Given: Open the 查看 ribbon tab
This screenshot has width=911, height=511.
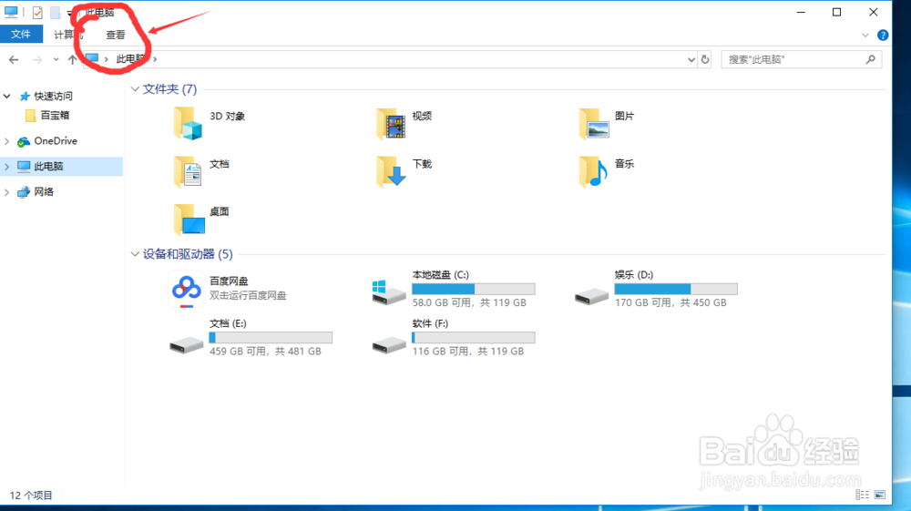Looking at the screenshot, I should (x=115, y=35).
